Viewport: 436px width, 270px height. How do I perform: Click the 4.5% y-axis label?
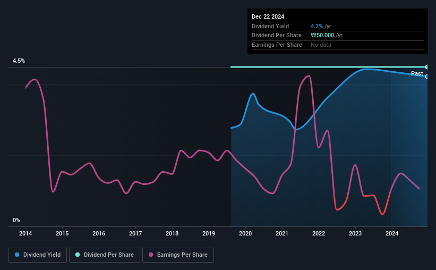pos(19,61)
